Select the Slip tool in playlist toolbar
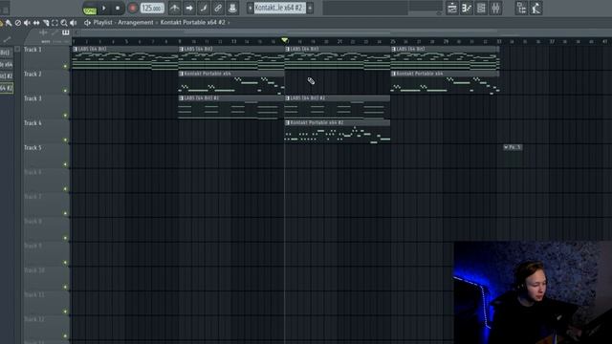This screenshot has width=612, height=344. pyautogui.click(x=36, y=23)
